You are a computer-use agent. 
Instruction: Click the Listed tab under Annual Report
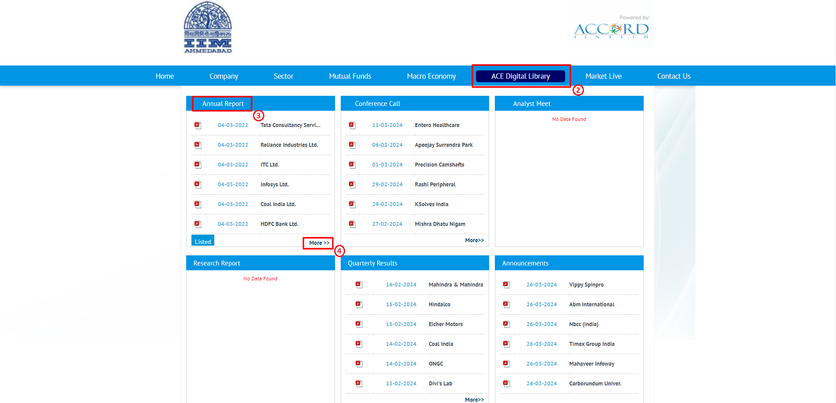(203, 241)
